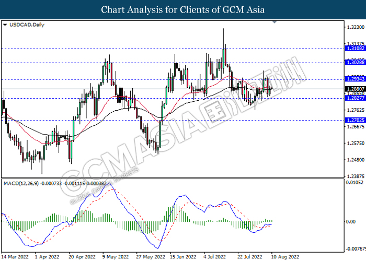Click the 9 May 2022 date label
Image resolution: width=366 pixels, height=261 pixels.
tap(116, 257)
